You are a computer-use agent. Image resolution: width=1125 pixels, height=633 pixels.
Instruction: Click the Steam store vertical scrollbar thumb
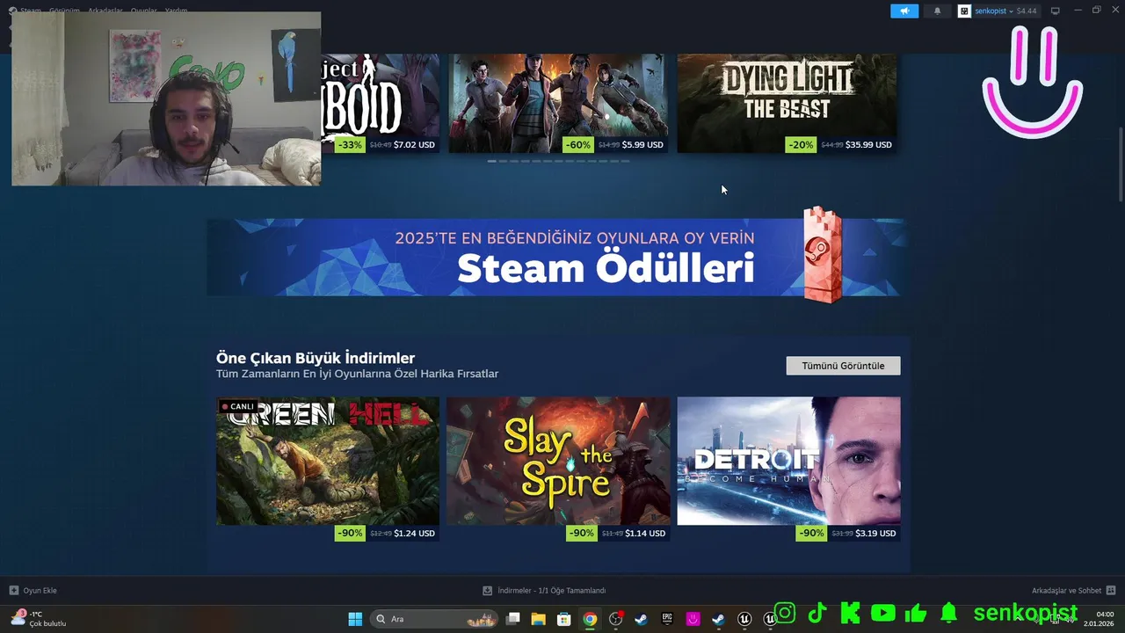click(x=1121, y=164)
